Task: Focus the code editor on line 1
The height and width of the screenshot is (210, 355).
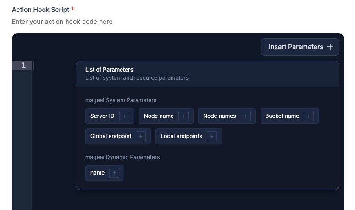Action: pyautogui.click(x=54, y=66)
